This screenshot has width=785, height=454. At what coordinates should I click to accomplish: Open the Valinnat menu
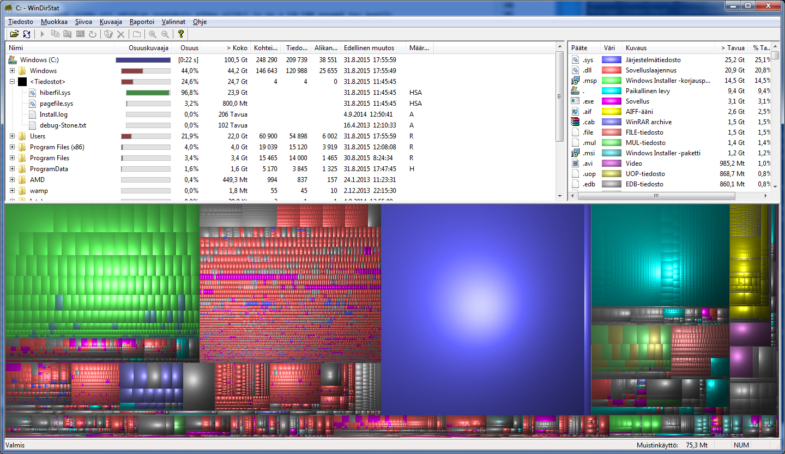click(173, 22)
